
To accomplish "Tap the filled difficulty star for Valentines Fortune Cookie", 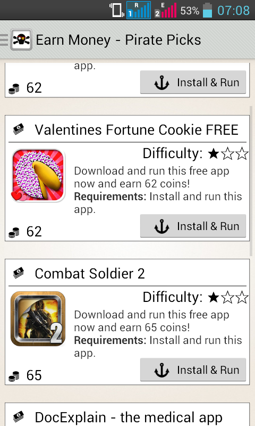I will [x=214, y=154].
